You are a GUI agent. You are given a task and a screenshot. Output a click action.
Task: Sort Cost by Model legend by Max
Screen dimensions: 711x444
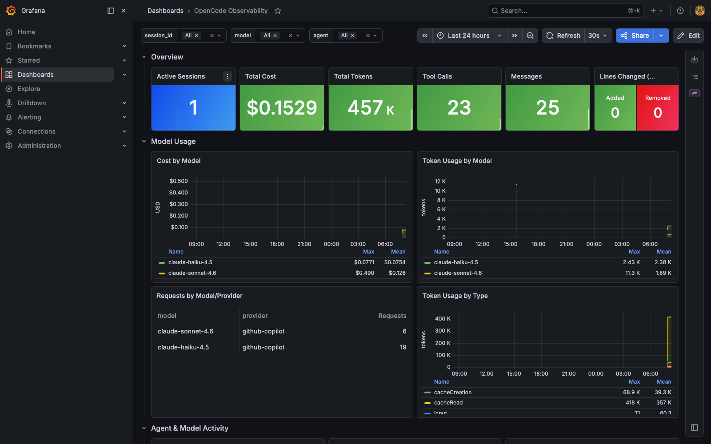(x=369, y=252)
